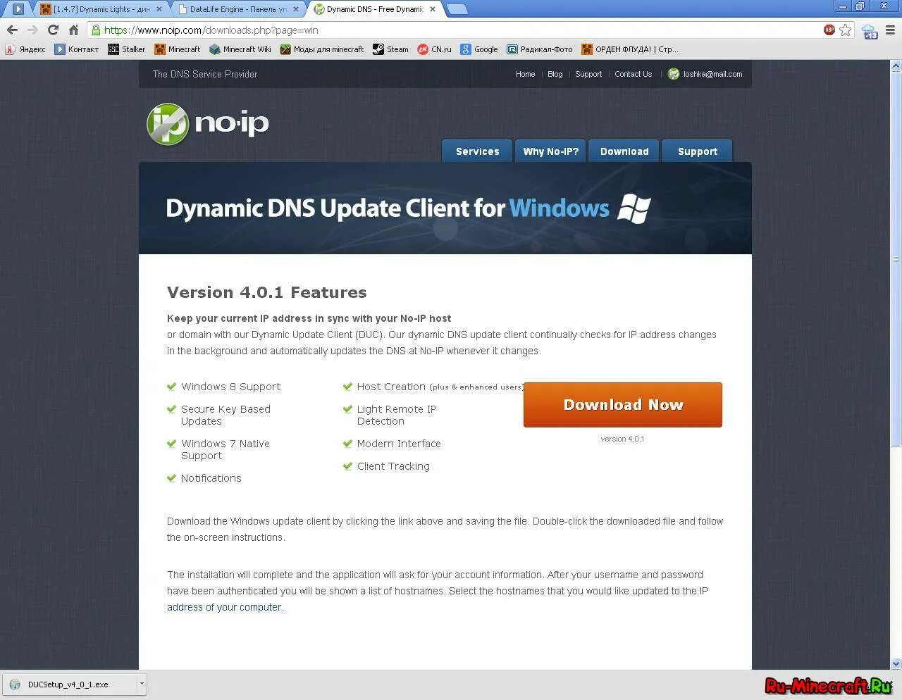
Task: Open the Minecraft Wiki bookmark
Action: [x=240, y=49]
